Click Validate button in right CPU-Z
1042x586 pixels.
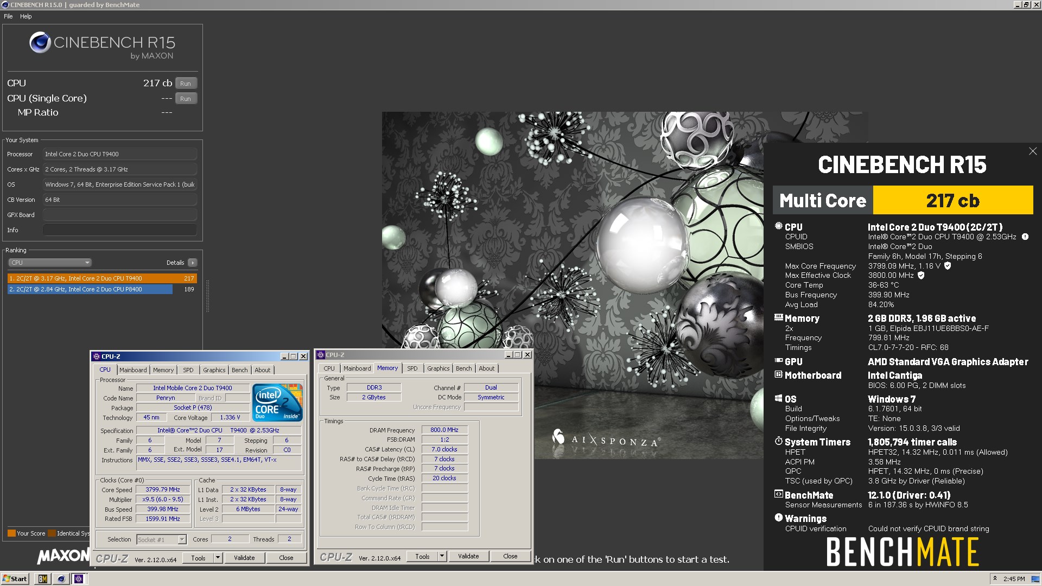(x=468, y=556)
